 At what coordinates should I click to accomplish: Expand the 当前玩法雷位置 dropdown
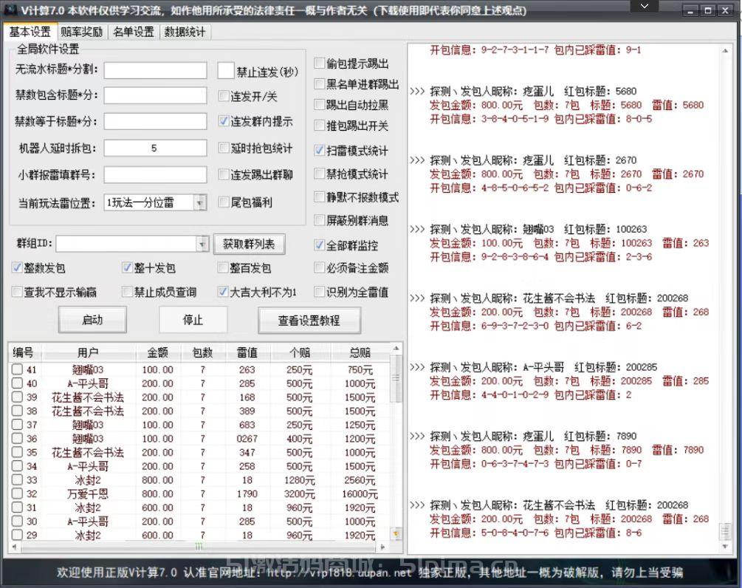click(200, 202)
